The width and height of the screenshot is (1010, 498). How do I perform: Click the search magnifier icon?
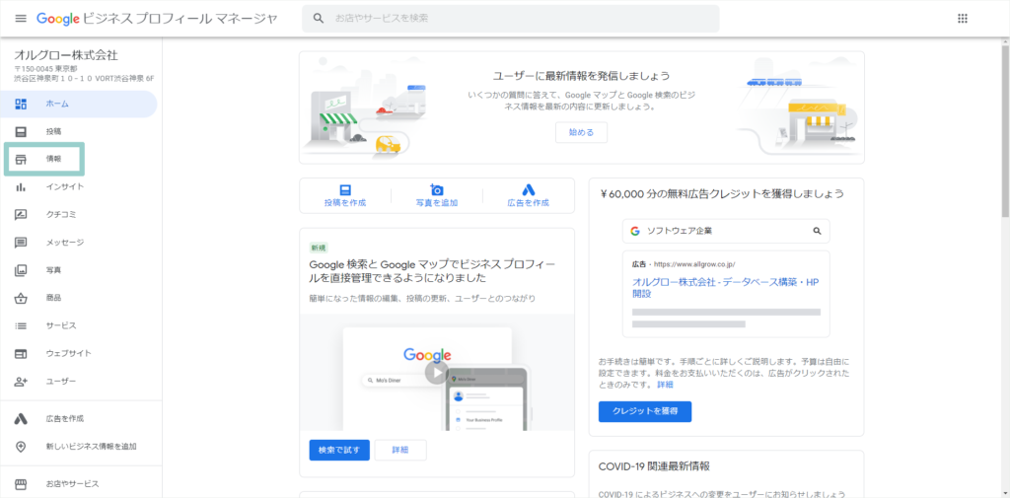point(319,19)
